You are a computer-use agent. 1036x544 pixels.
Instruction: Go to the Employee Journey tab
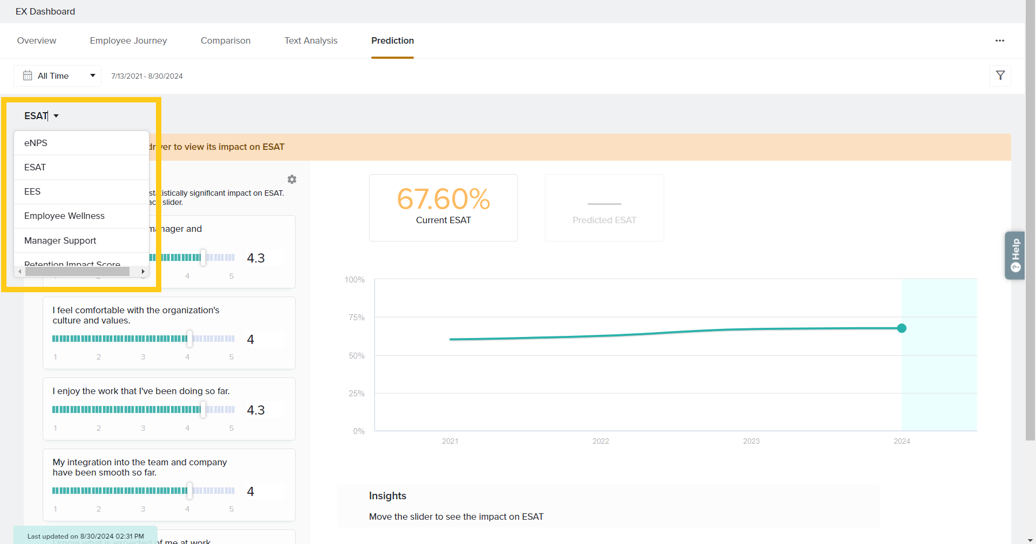click(128, 41)
